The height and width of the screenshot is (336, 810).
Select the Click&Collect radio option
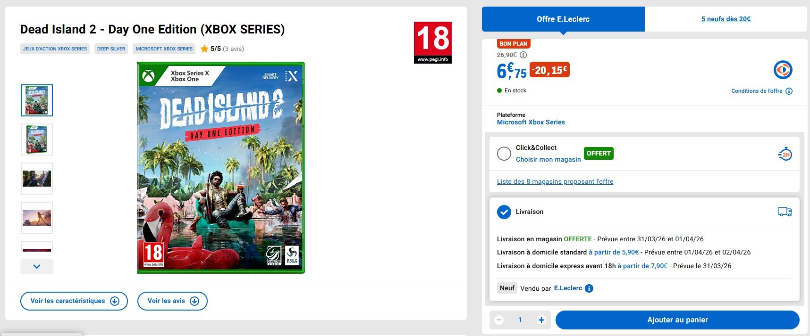pyautogui.click(x=504, y=154)
